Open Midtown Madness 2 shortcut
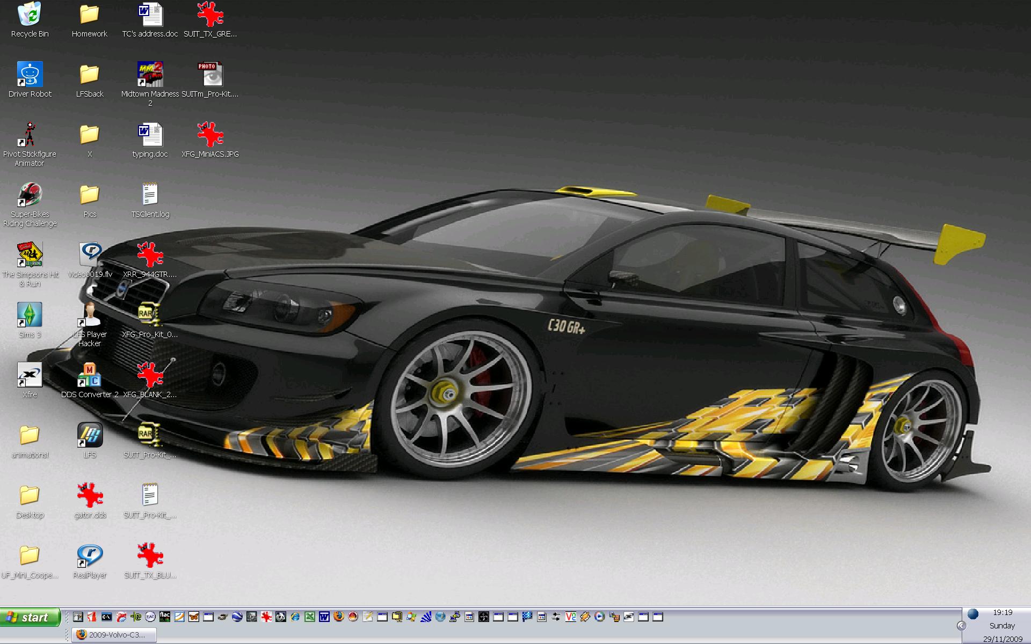 point(150,75)
